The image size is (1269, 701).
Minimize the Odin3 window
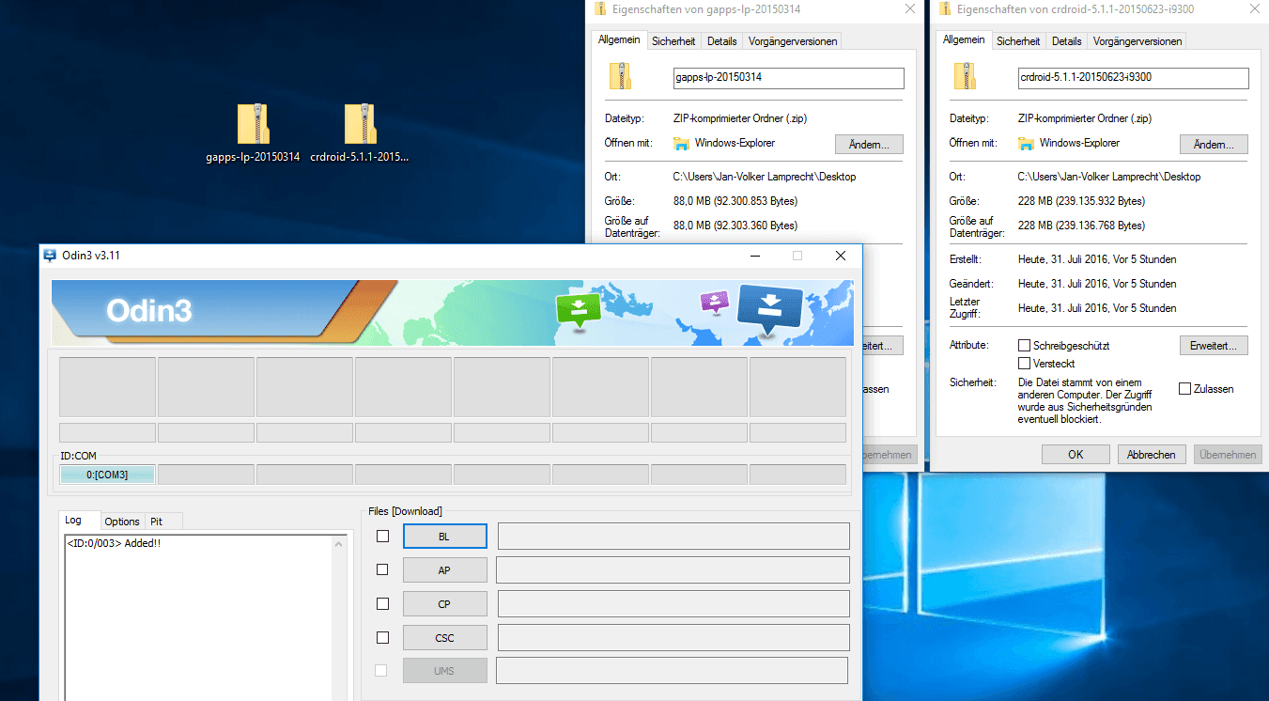pyautogui.click(x=754, y=256)
